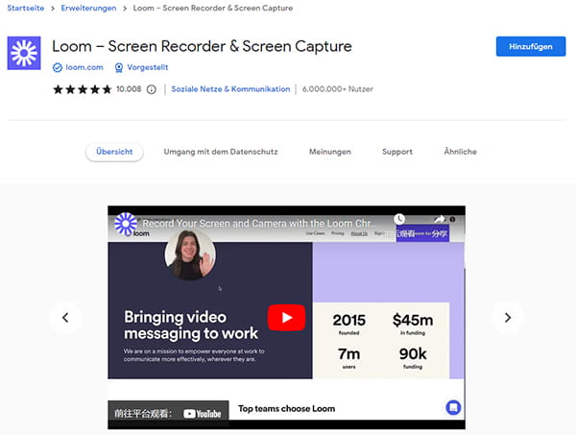Viewport: 576px width, 435px height.
Task: Click the 10.008 ratings count
Action: click(129, 89)
